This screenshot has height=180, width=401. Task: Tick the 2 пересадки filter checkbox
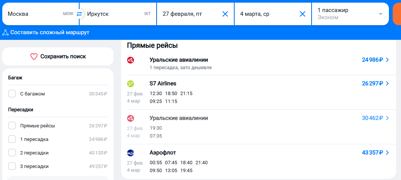pos(12,153)
